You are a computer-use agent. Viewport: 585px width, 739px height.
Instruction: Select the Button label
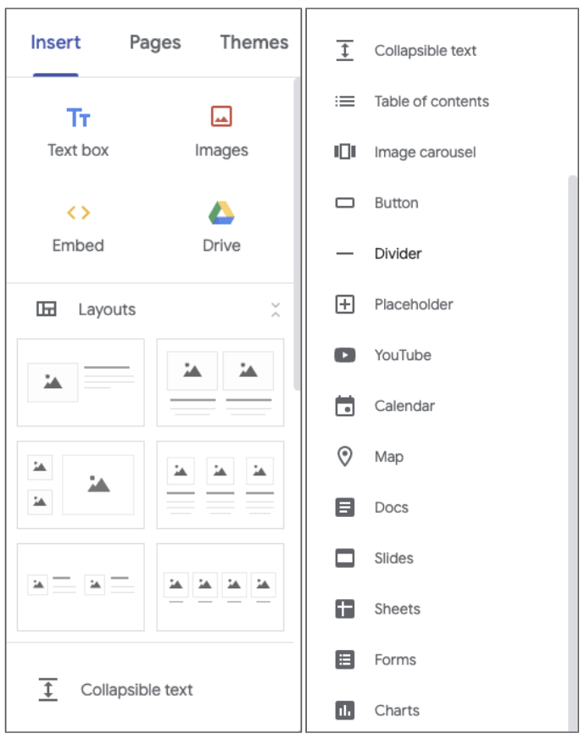(x=397, y=203)
